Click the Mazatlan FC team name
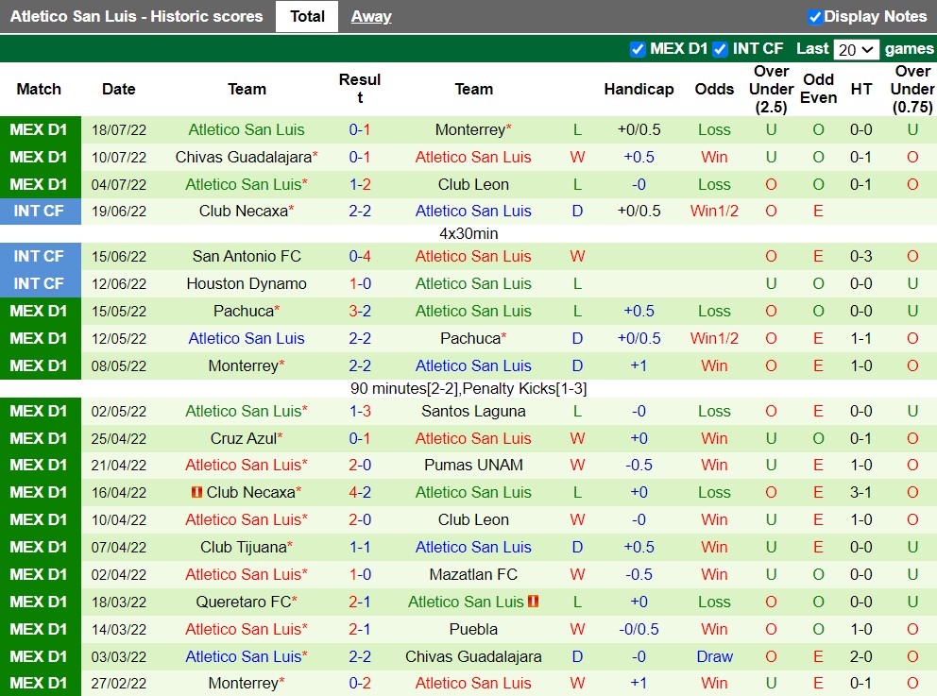 click(473, 575)
